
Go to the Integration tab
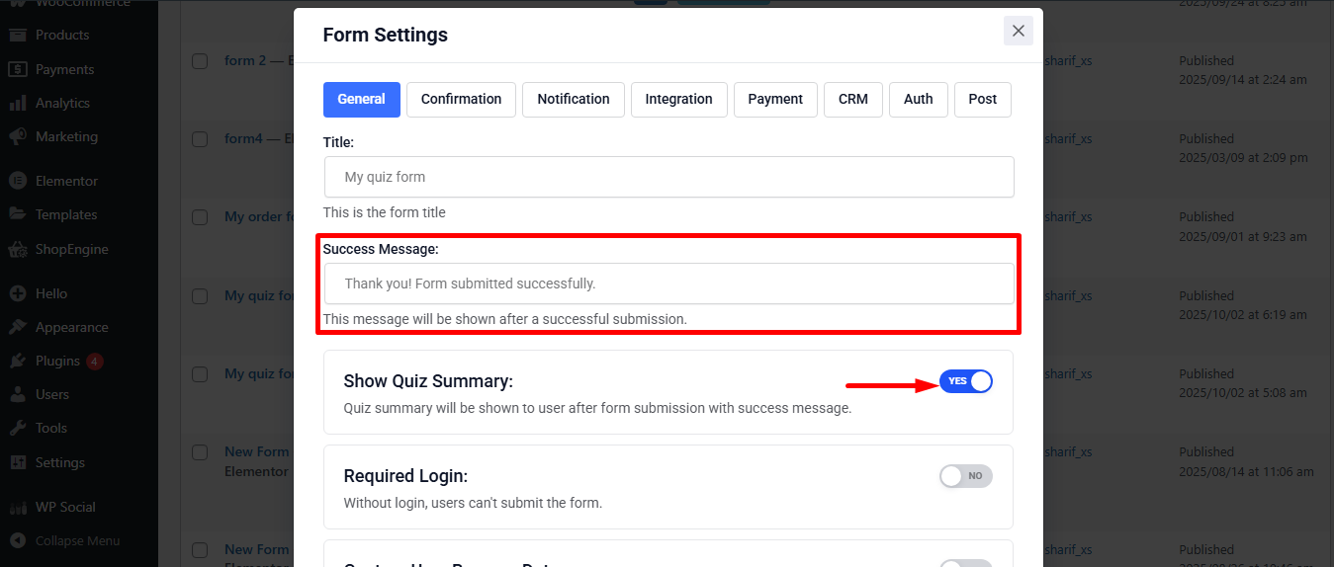point(678,99)
